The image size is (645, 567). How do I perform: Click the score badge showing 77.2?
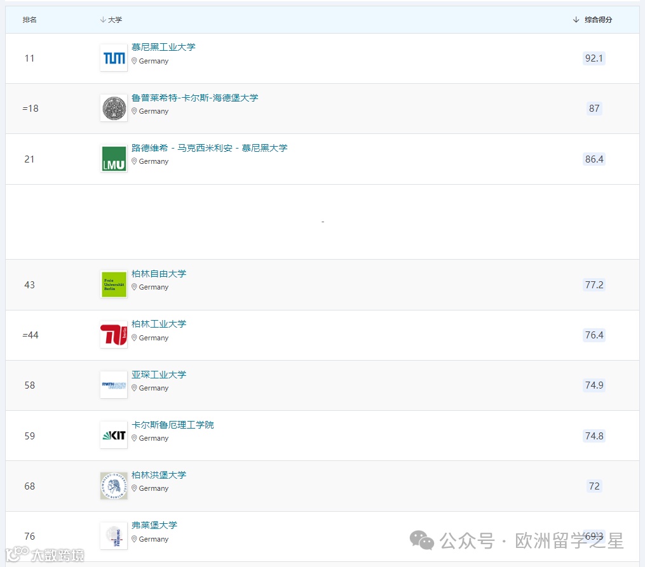click(x=594, y=284)
